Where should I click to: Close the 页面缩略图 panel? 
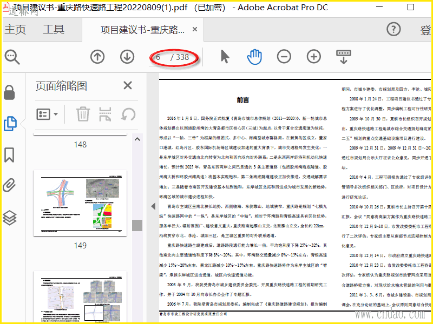click(128, 85)
